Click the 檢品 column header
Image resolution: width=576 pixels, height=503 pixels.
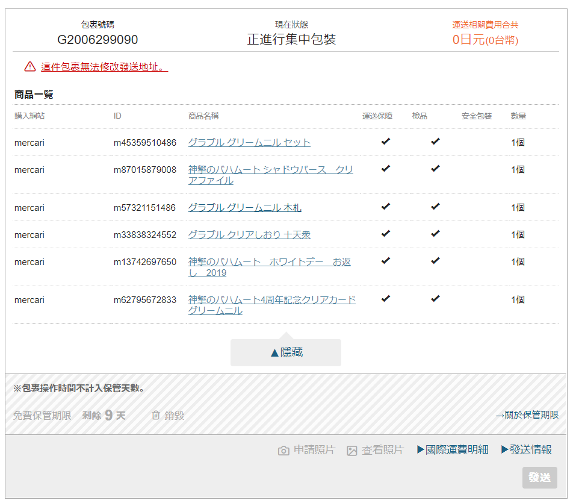(420, 116)
